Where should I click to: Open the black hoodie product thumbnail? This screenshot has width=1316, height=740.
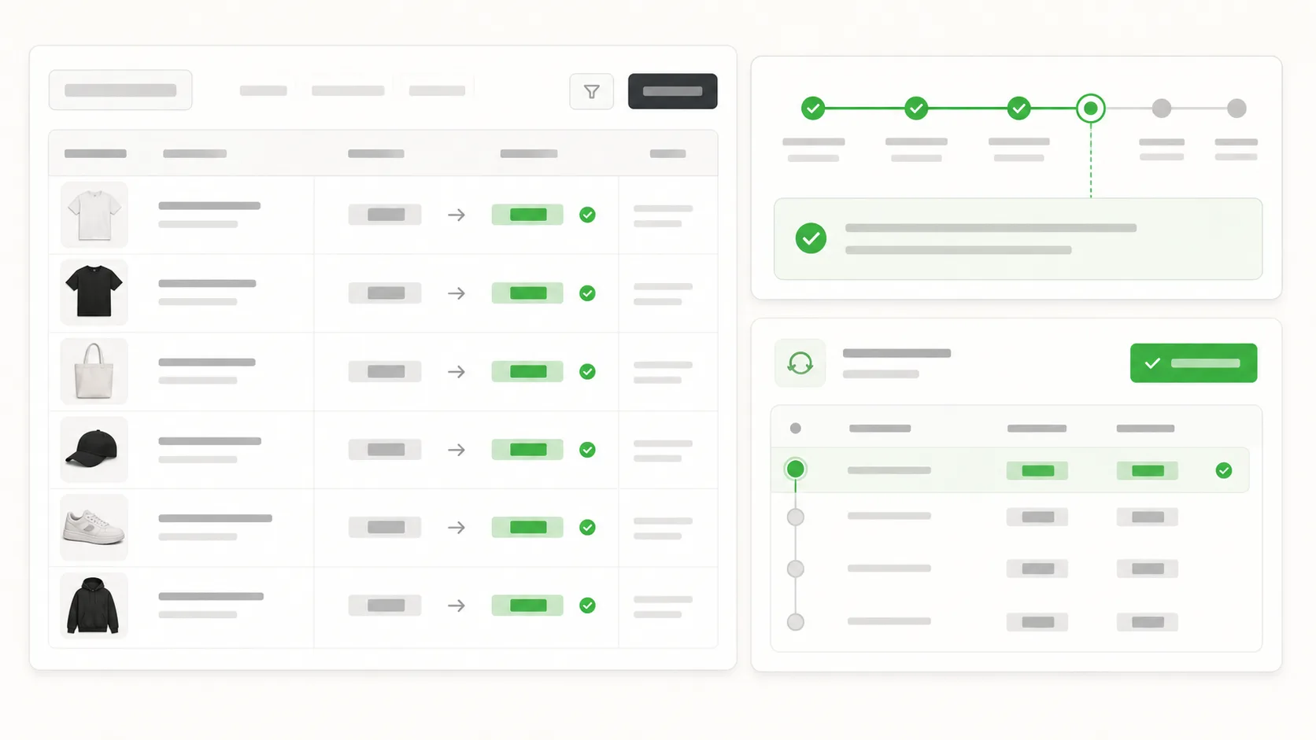(x=94, y=606)
